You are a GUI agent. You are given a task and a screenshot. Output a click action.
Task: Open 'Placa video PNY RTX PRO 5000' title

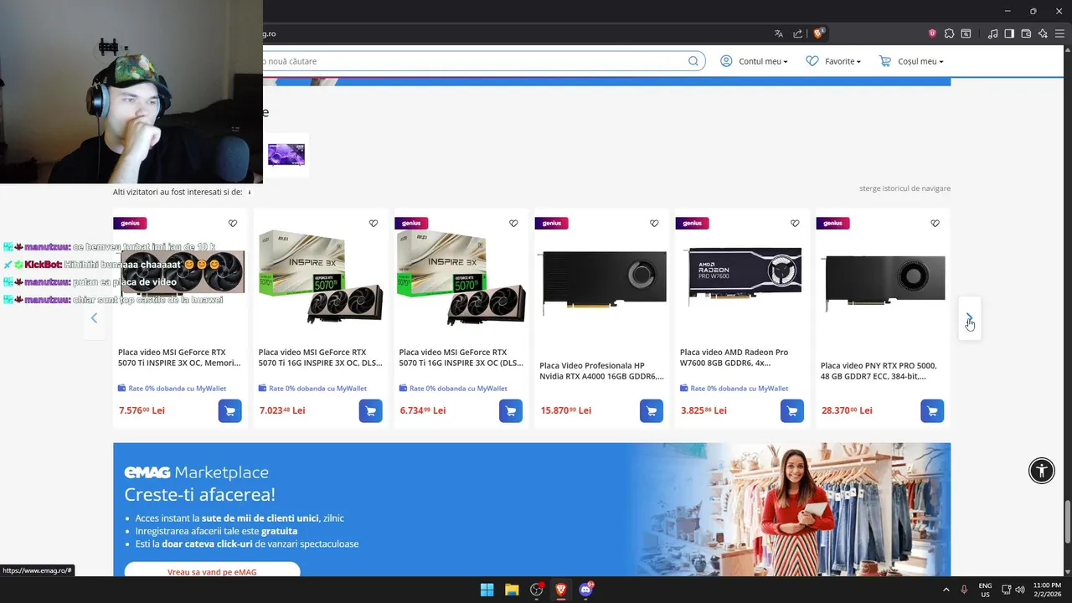pos(879,371)
